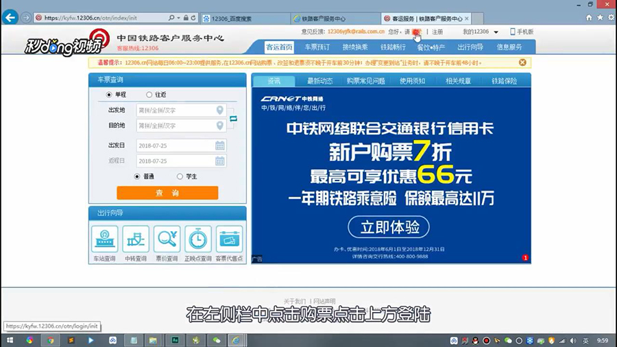Viewport: 617px width, 347px height.
Task: Click orange 查询 search button
Action: pyautogui.click(x=167, y=193)
